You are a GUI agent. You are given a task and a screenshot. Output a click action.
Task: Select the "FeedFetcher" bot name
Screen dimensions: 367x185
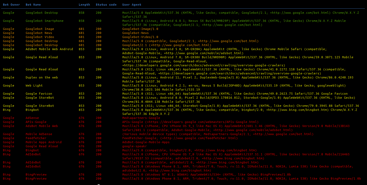(x=36, y=138)
